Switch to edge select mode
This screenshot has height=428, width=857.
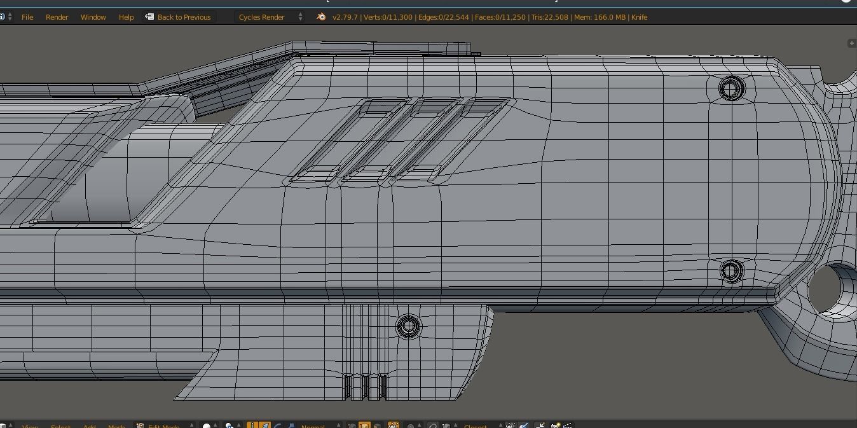coord(364,425)
